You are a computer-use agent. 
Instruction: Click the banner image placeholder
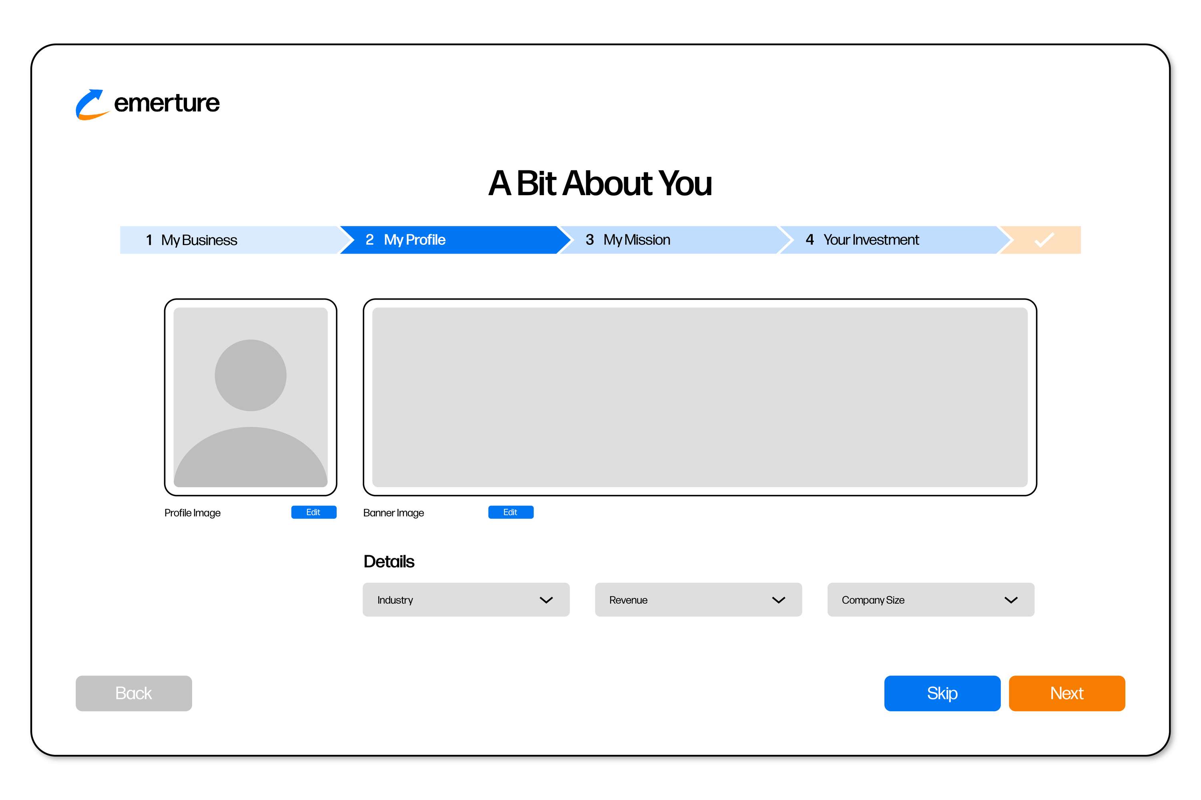click(699, 397)
